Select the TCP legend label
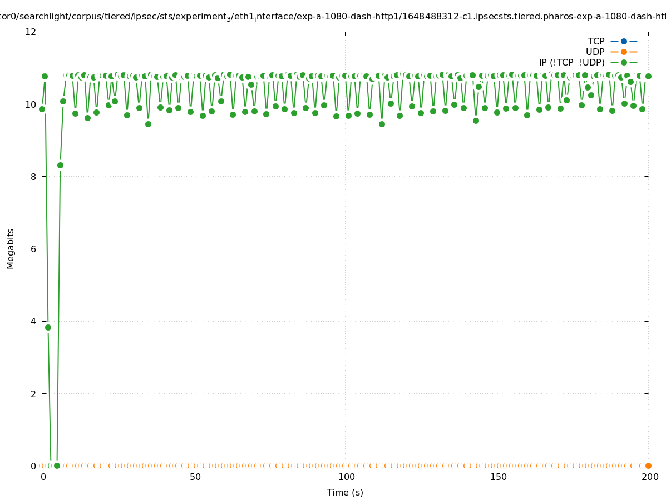This screenshot has height=500, width=666. [x=596, y=42]
